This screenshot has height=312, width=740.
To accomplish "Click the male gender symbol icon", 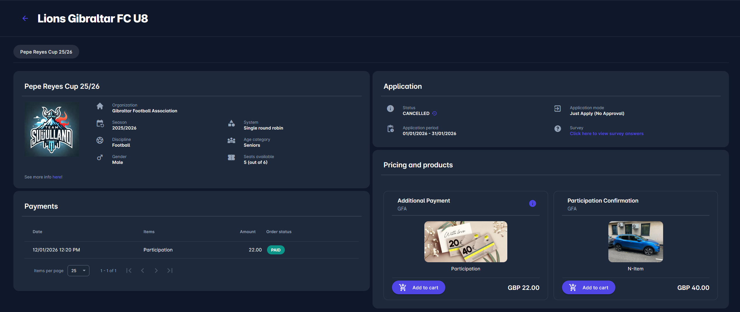I will point(100,157).
